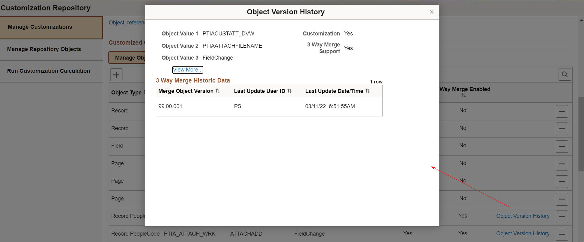This screenshot has height=242, width=584.
Task: Click PTIAATTACHFILENAME object value
Action: [232, 46]
